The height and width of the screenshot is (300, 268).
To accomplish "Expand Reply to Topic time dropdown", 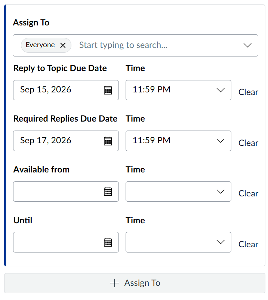I will (x=221, y=90).
